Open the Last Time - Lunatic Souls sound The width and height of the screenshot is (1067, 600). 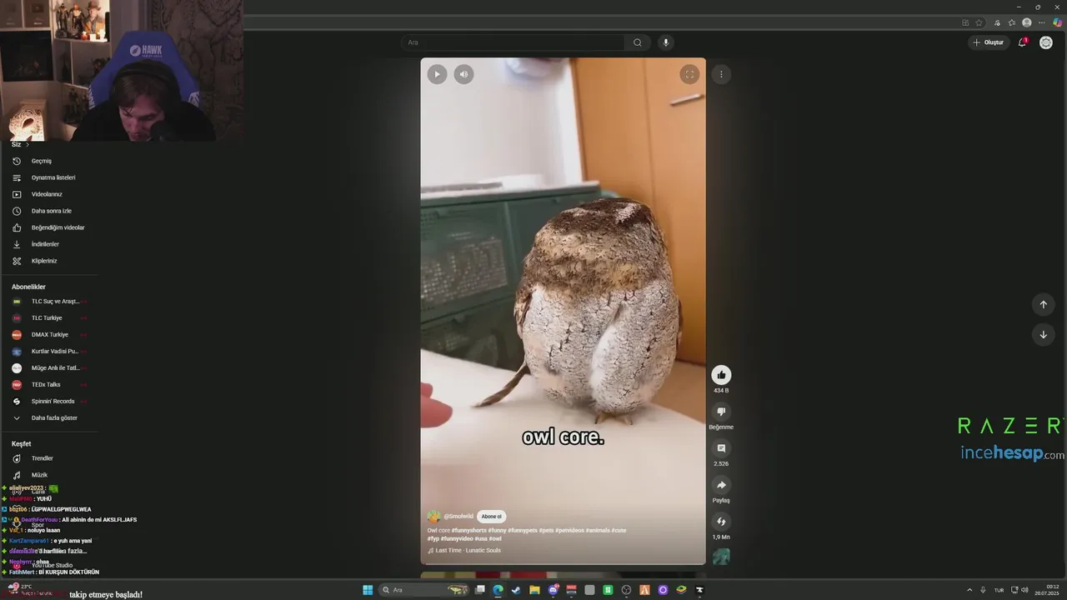(468, 550)
